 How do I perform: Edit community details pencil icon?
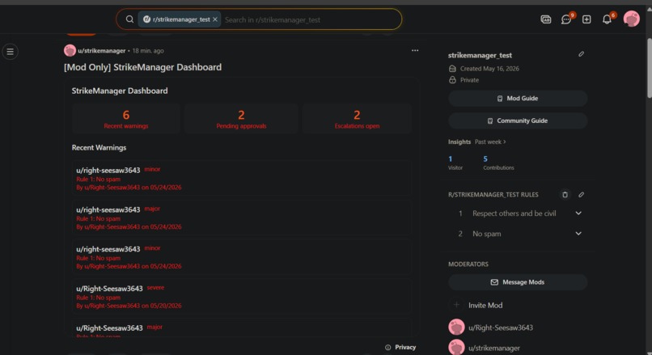(581, 54)
